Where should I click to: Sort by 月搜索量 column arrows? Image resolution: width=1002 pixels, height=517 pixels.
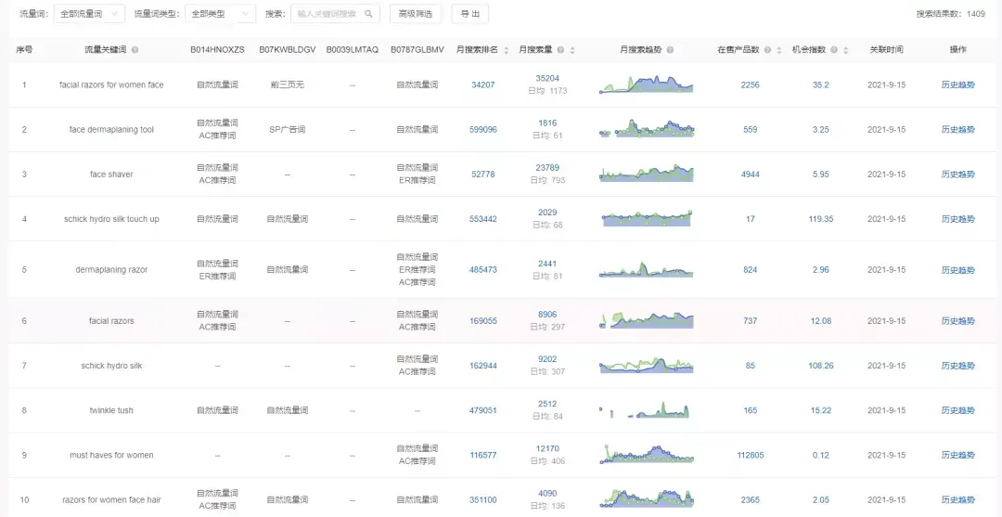(572, 50)
